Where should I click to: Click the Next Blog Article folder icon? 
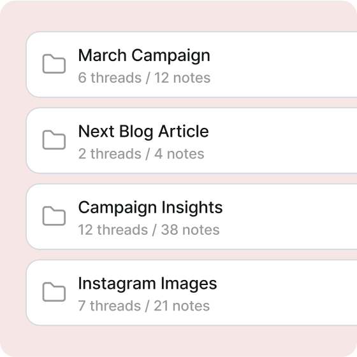54,140
